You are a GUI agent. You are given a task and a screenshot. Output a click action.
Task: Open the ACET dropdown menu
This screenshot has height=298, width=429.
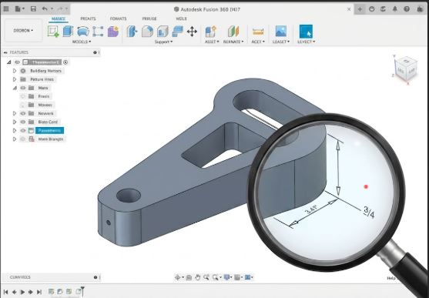click(258, 42)
